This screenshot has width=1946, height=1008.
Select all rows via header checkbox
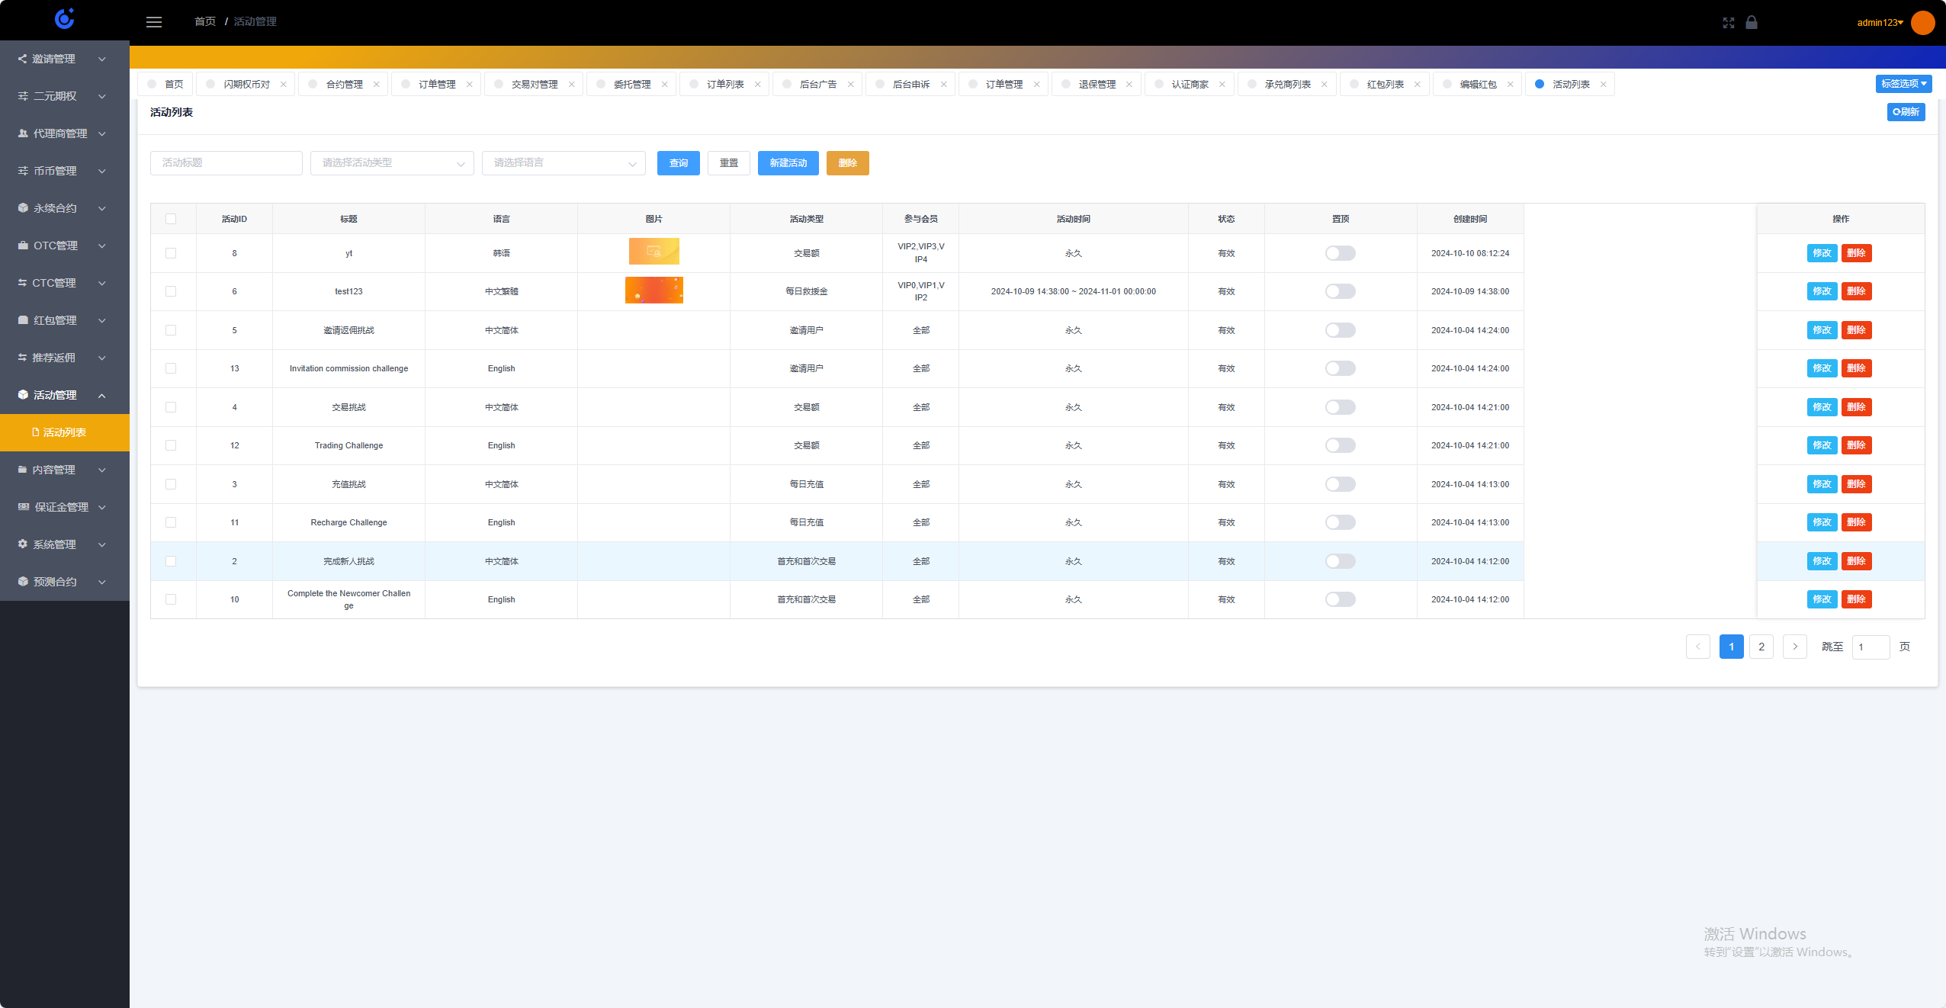(171, 219)
